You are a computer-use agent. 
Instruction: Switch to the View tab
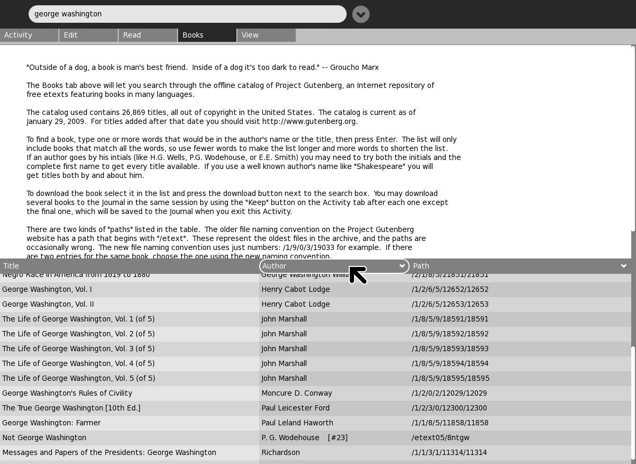pos(266,35)
